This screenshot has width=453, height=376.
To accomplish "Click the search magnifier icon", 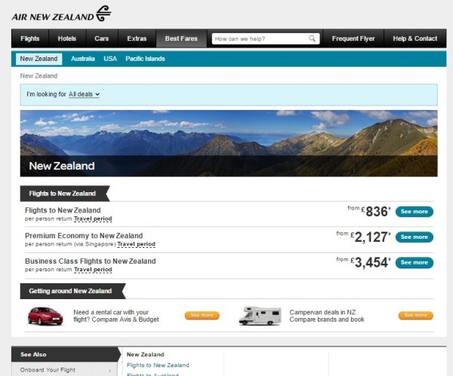I will (x=313, y=38).
